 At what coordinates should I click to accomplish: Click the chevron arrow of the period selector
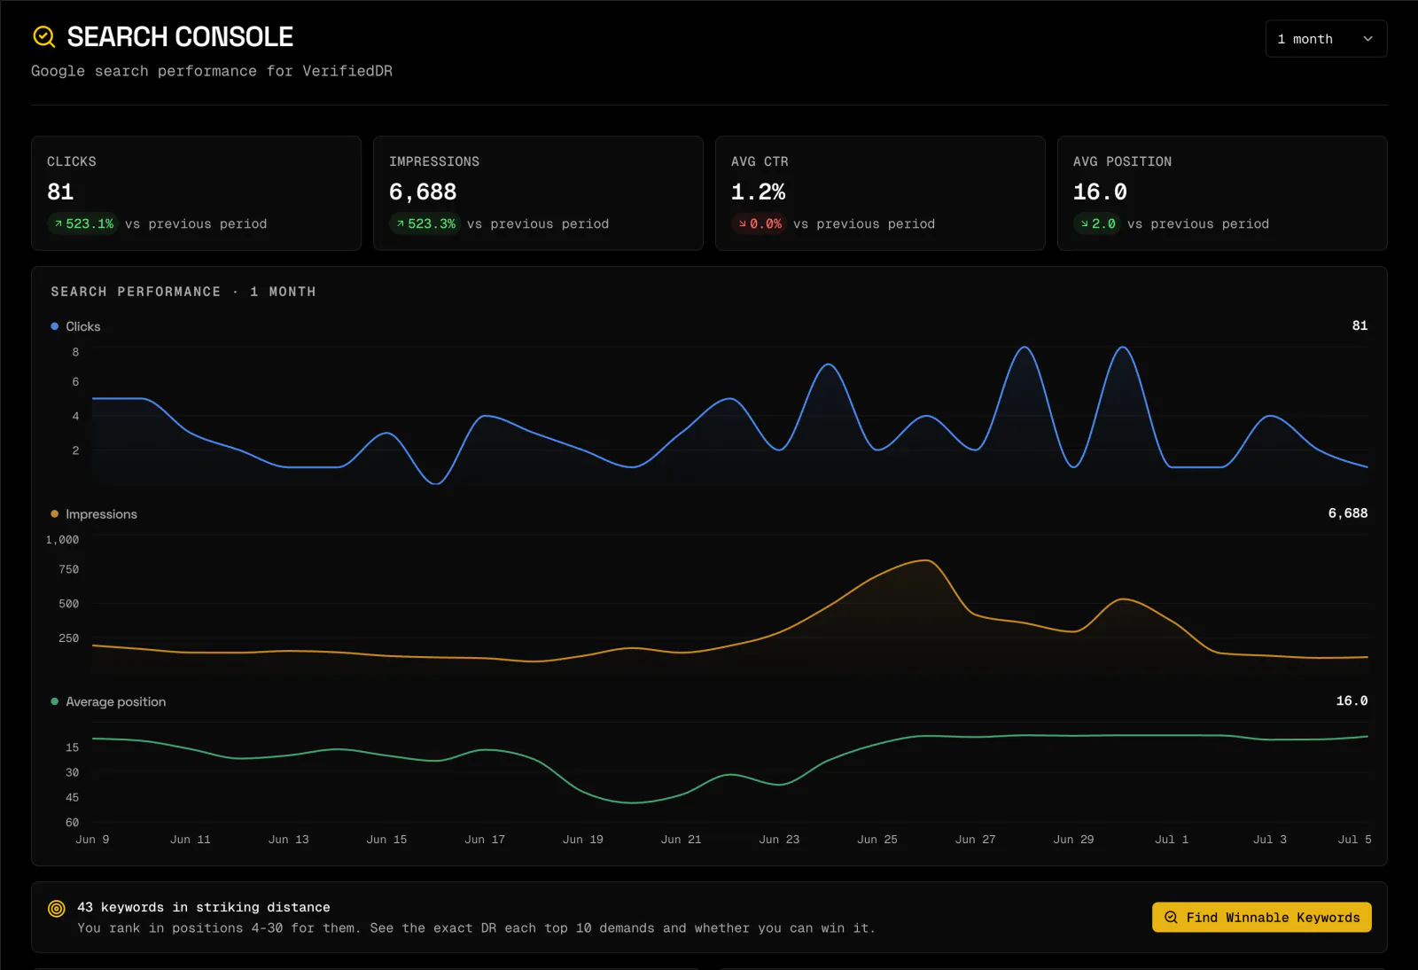1367,39
